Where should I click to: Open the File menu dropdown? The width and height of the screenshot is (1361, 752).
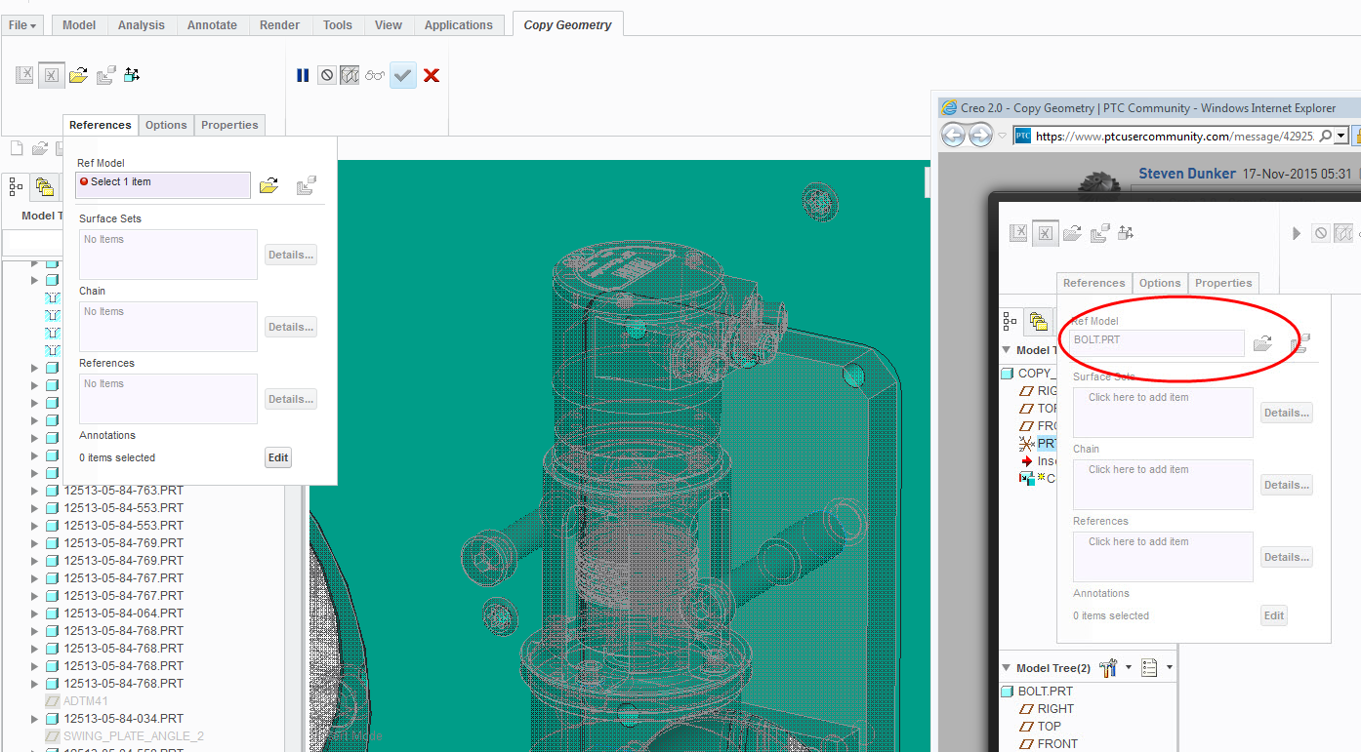tap(22, 25)
